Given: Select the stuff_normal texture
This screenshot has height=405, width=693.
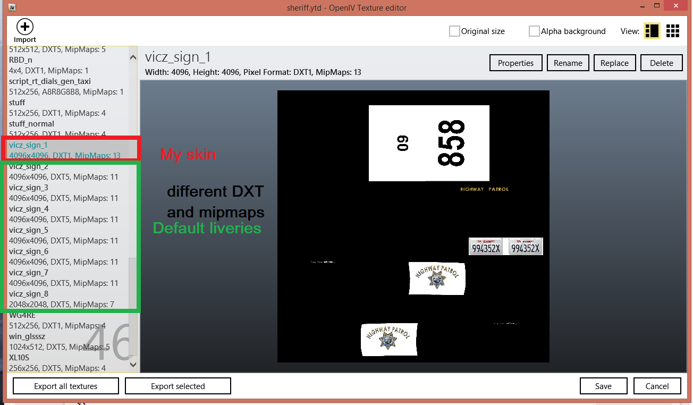Looking at the screenshot, I should tap(67, 129).
